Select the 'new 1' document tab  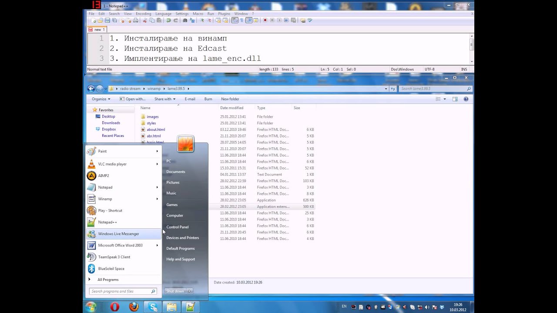[97, 30]
